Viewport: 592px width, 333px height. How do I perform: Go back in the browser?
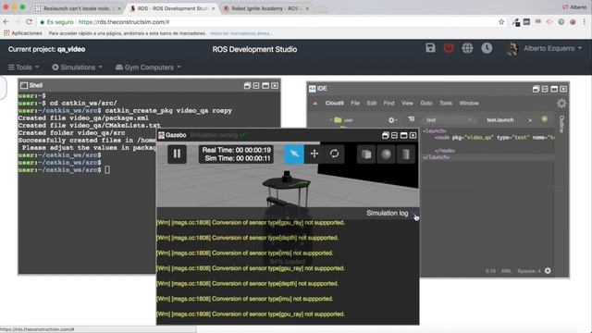click(6, 22)
